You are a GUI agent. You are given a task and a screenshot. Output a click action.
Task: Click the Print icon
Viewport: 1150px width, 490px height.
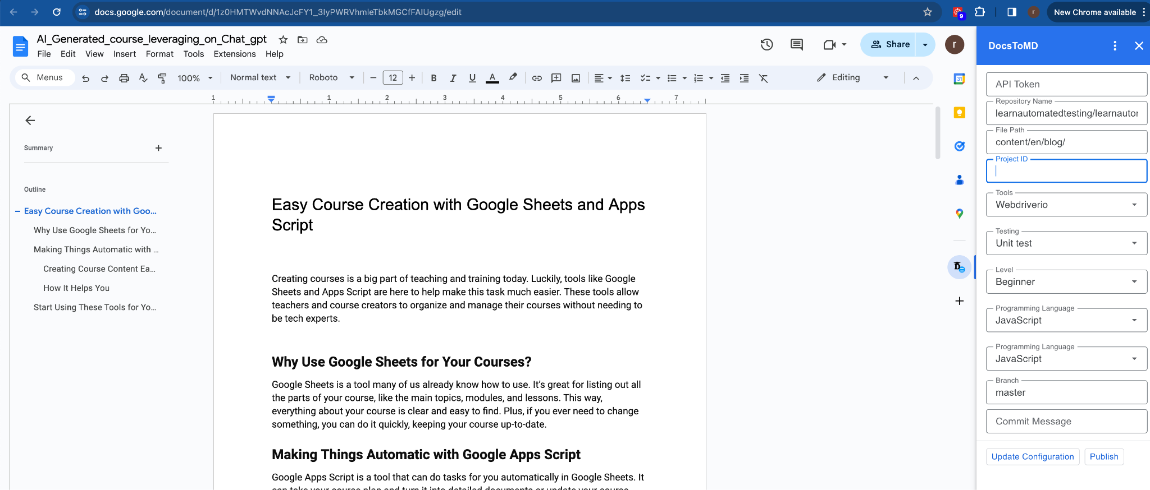[x=124, y=78]
